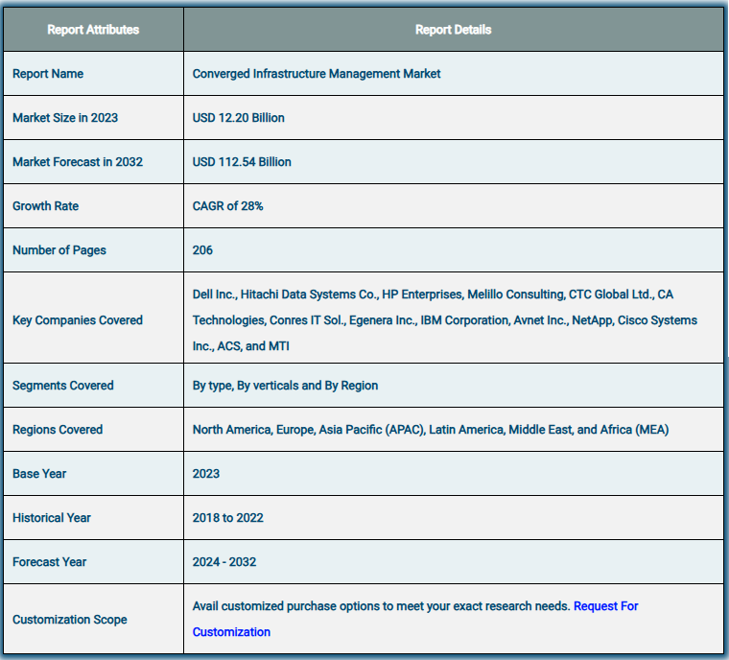This screenshot has height=660, width=729.
Task: Click the Segments Covered label
Action: click(x=62, y=386)
